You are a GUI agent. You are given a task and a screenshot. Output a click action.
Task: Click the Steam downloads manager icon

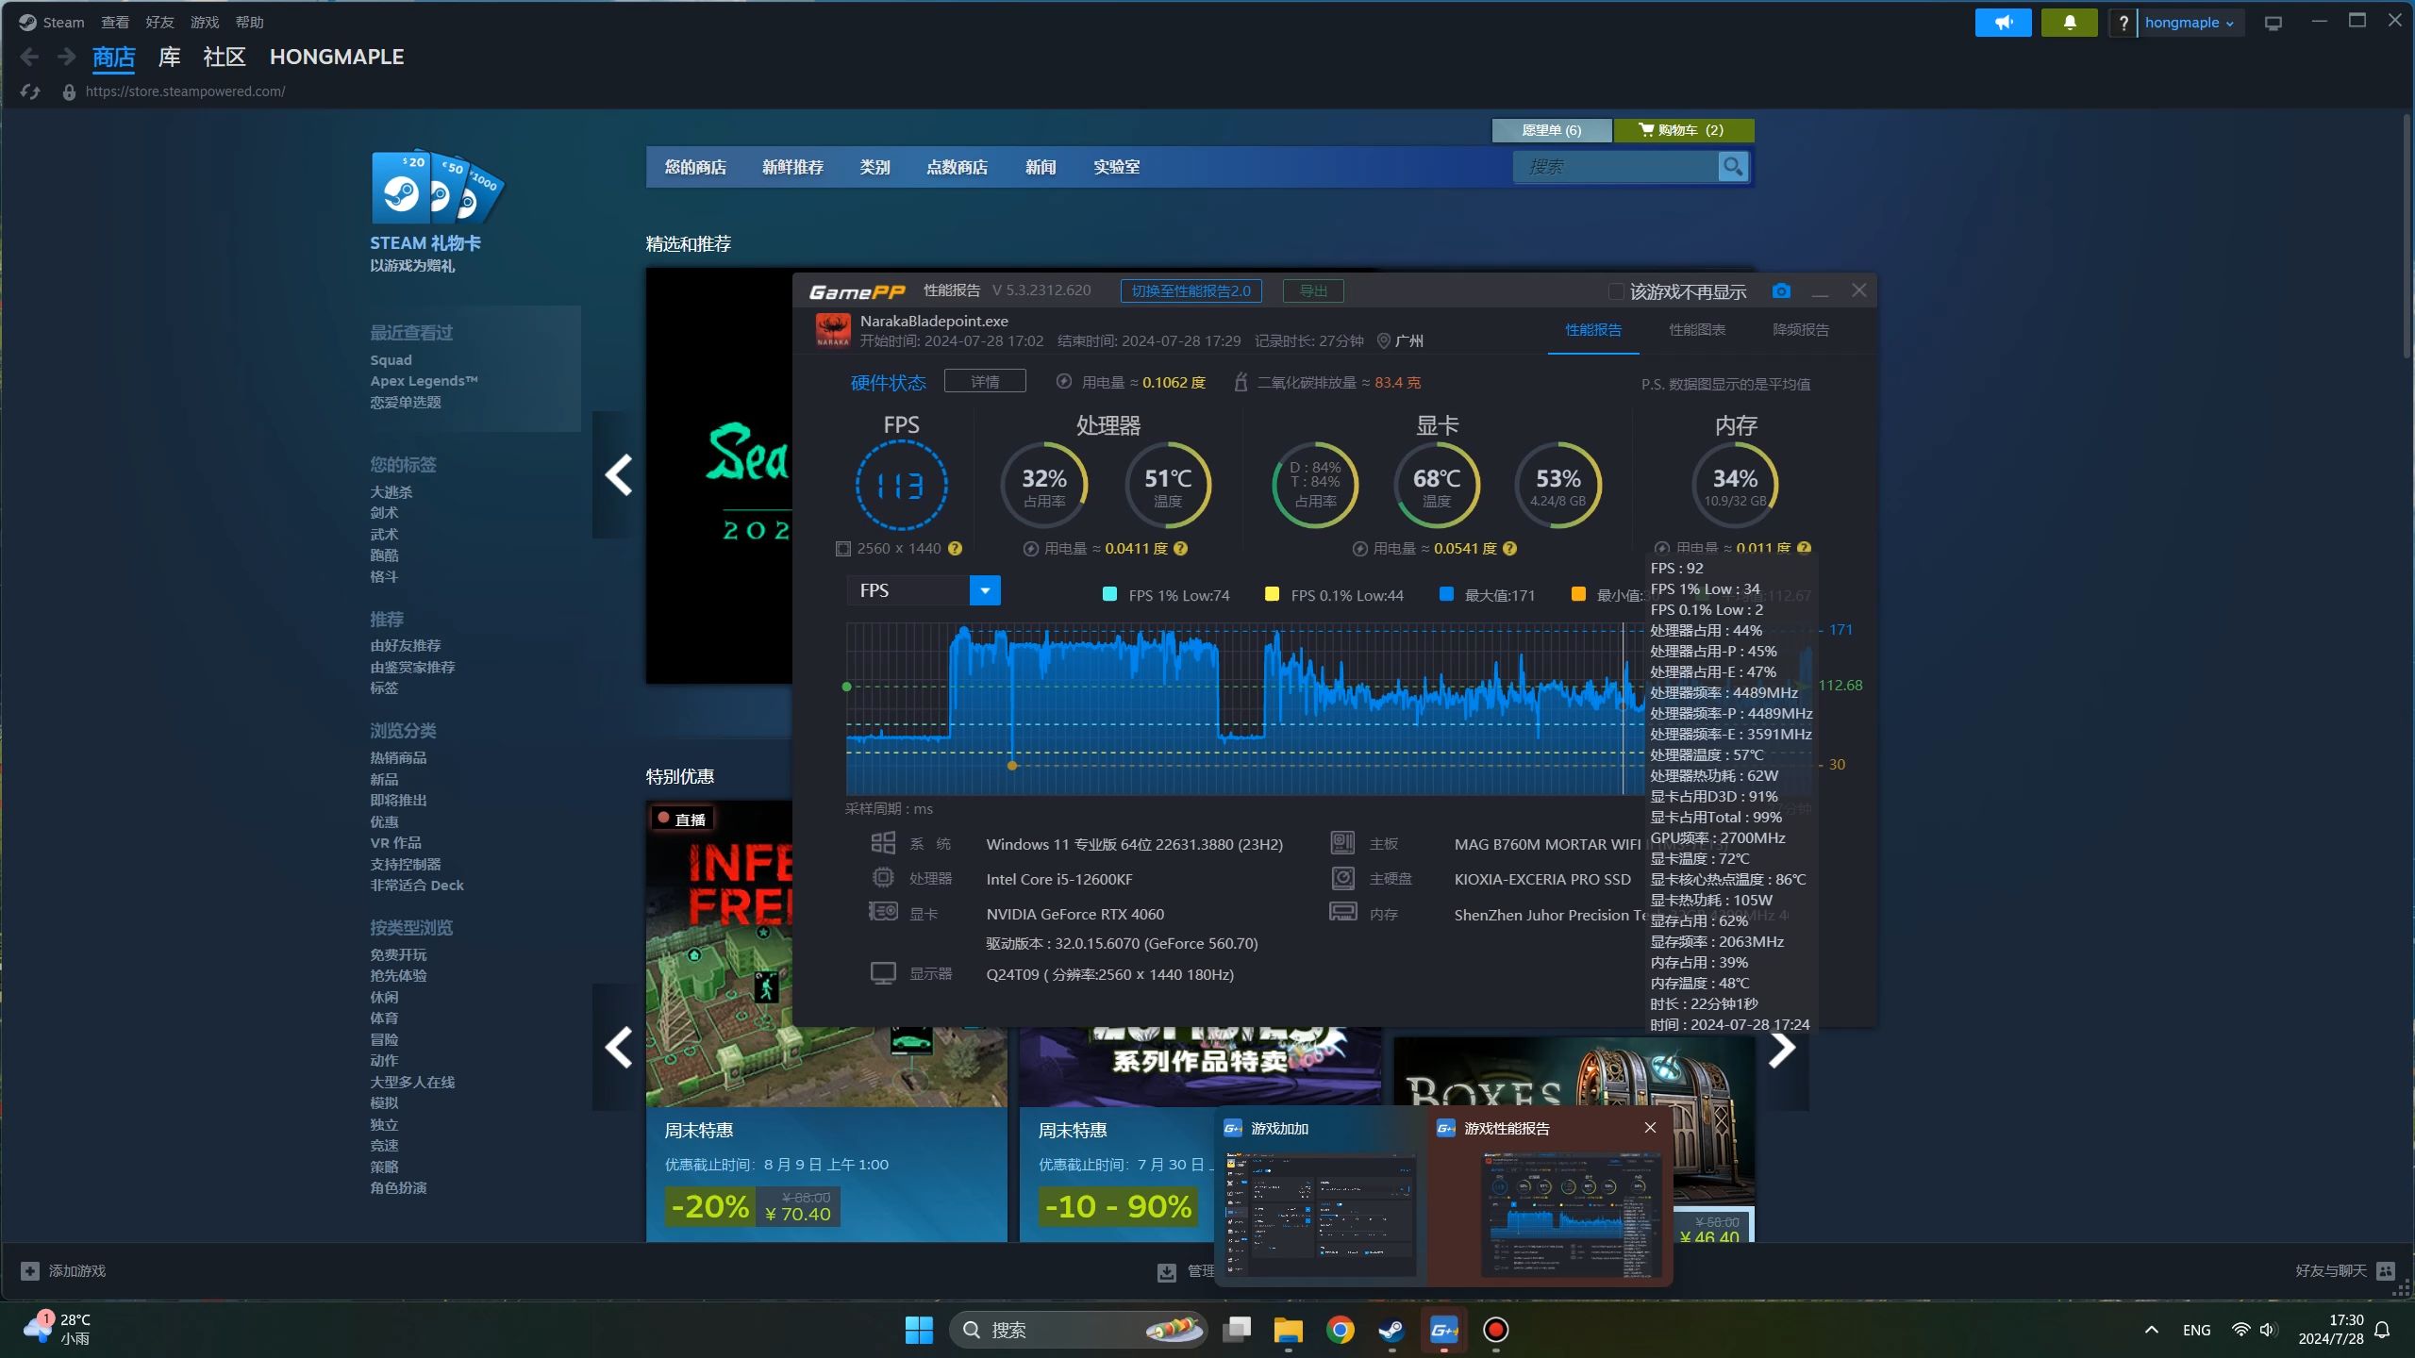coord(1167,1272)
